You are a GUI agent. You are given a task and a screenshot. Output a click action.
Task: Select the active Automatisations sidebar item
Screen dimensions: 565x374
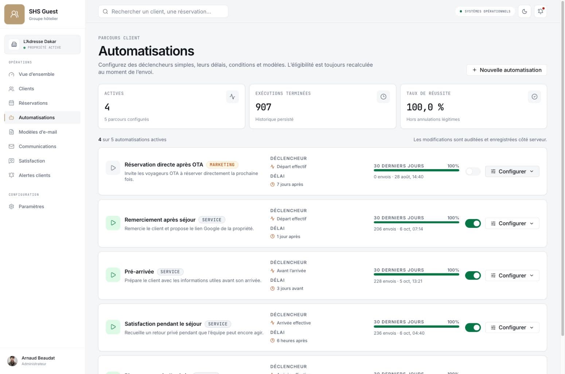[42, 117]
